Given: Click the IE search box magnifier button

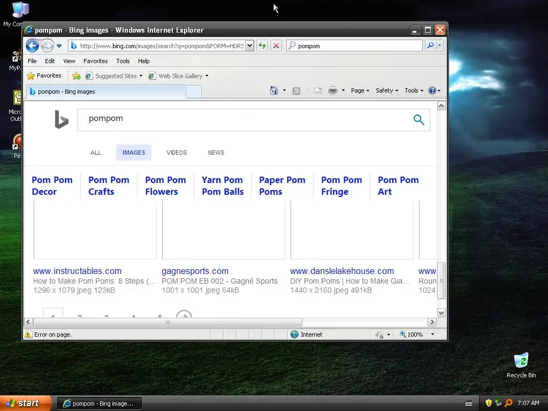Looking at the screenshot, I should [431, 45].
